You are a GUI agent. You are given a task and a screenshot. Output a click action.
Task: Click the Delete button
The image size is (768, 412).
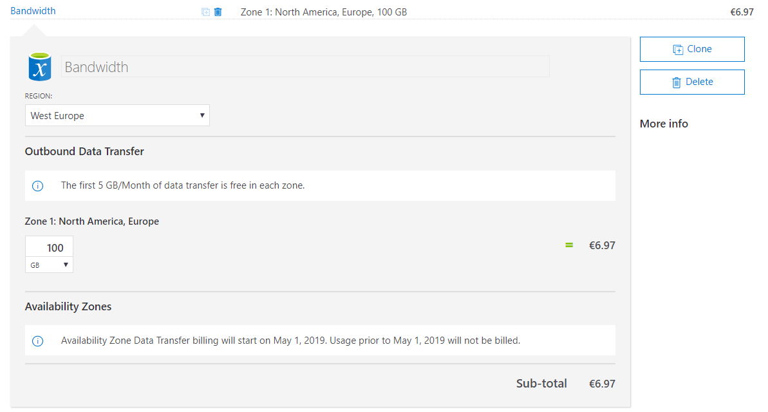[x=692, y=82]
